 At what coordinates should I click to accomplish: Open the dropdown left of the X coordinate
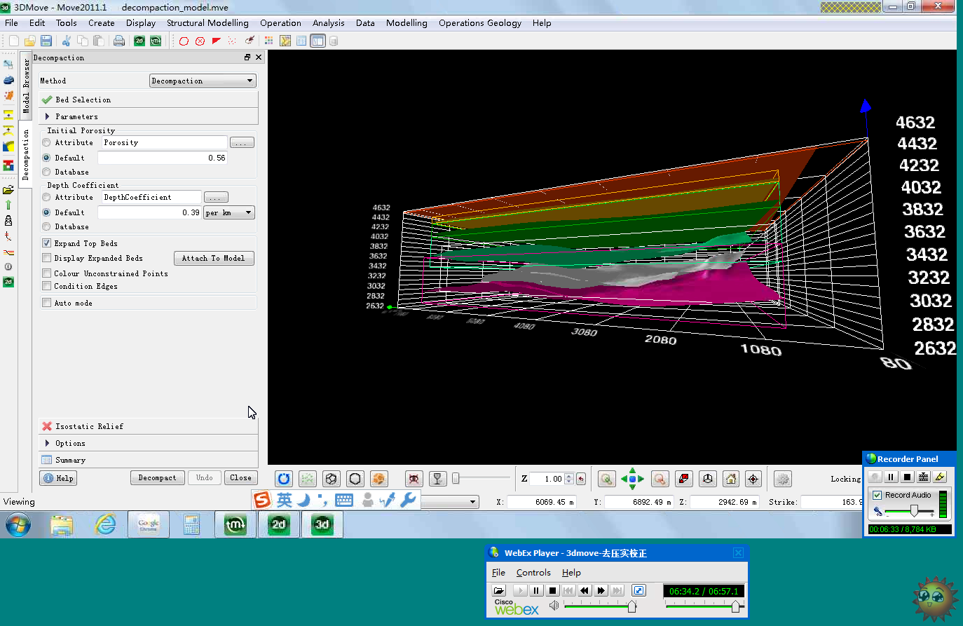click(x=450, y=501)
